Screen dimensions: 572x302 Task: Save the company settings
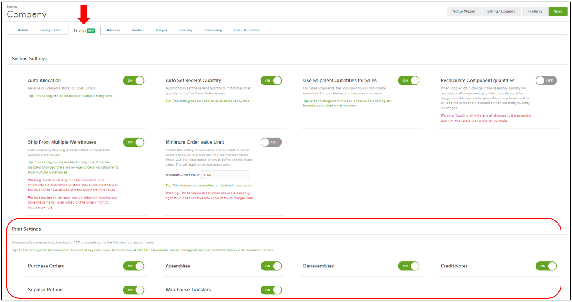[x=558, y=11]
